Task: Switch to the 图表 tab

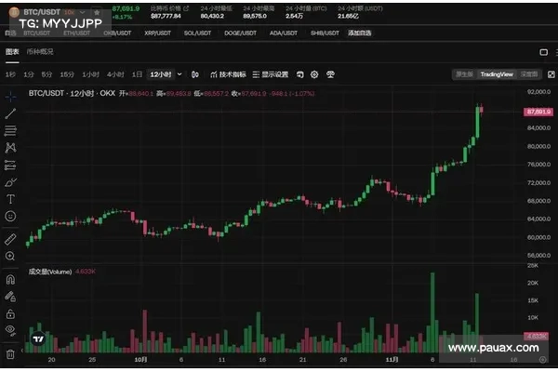Action: pos(12,52)
